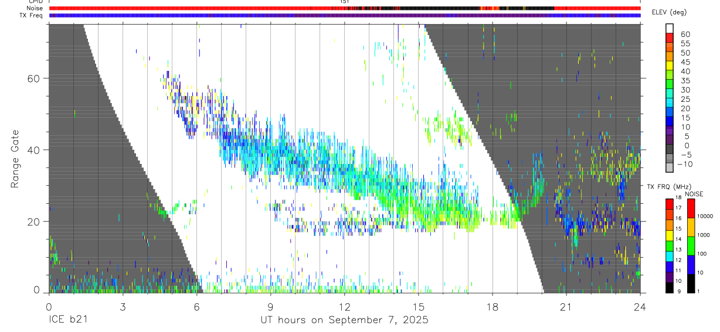720x332 pixels.
Task: Choose the light gray bottom ELEV color bar segment
Action: [x=669, y=167]
